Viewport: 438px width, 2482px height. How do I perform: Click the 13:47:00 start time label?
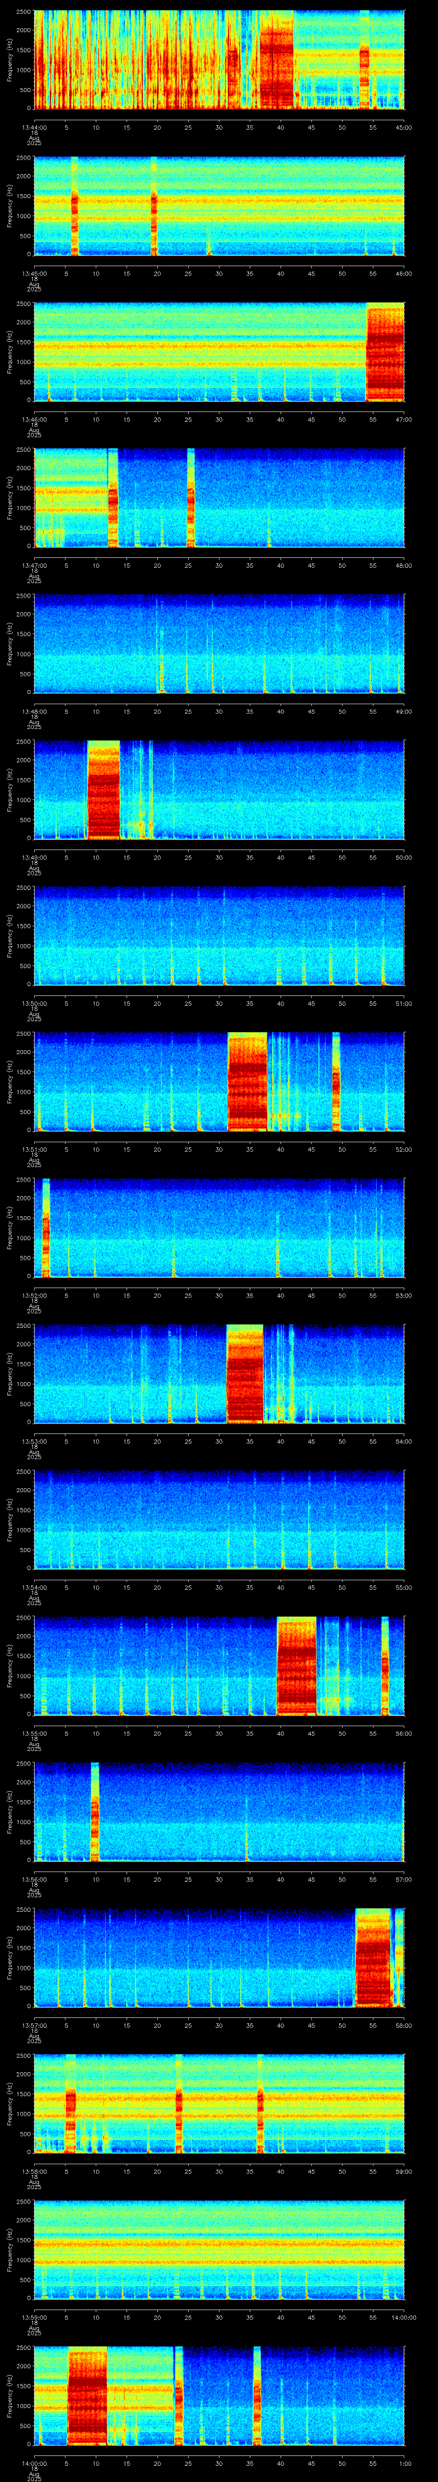click(35, 566)
